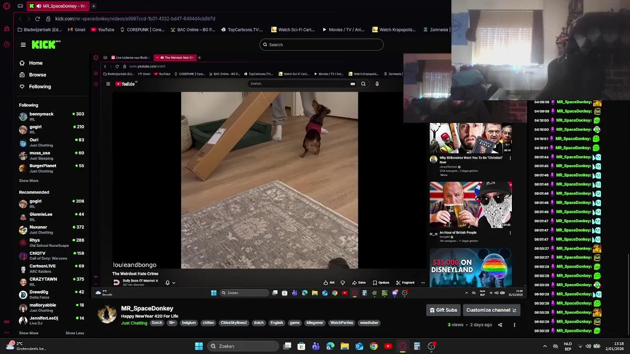
Task: Open CRAZYTAWN recommended channel
Action: click(x=52, y=282)
